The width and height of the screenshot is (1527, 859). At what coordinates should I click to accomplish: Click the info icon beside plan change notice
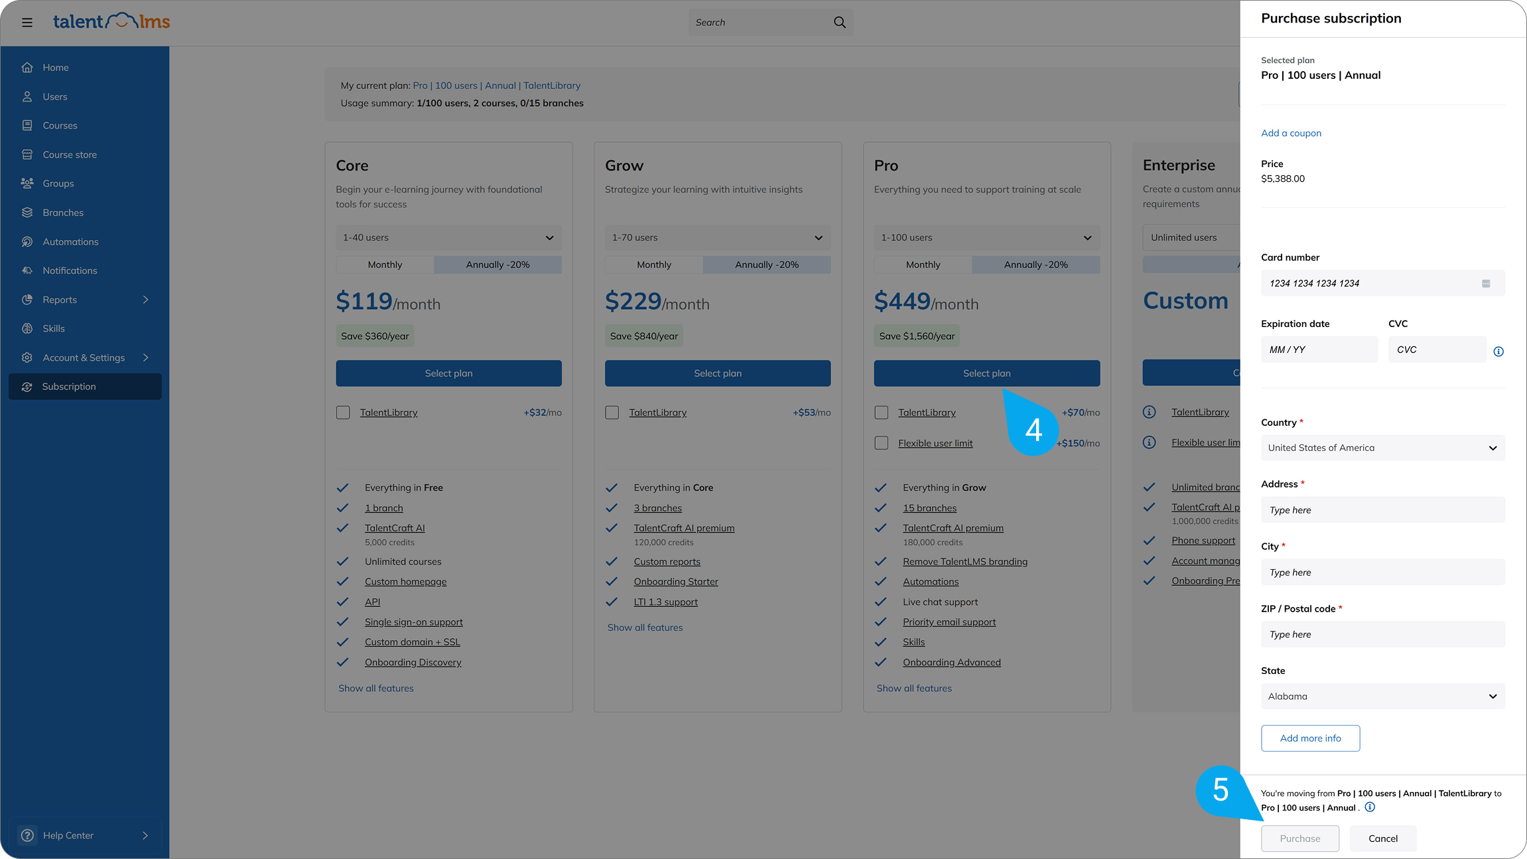[x=1370, y=807]
